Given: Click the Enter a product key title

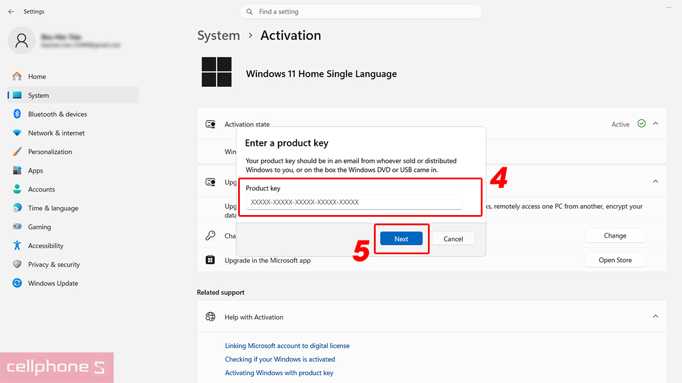Looking at the screenshot, I should click(x=287, y=143).
